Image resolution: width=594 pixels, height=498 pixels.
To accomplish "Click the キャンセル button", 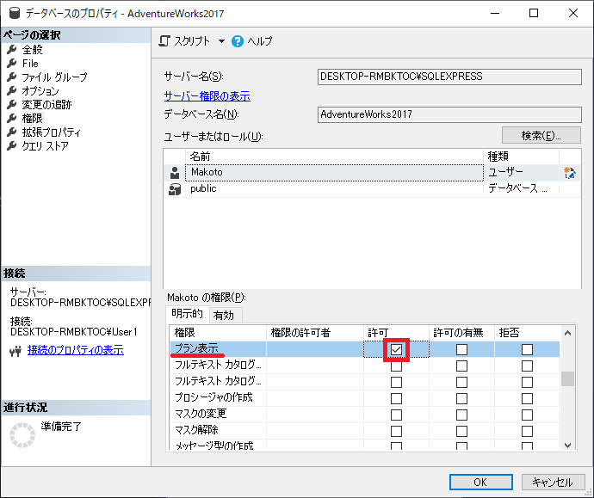I will pyautogui.click(x=553, y=483).
